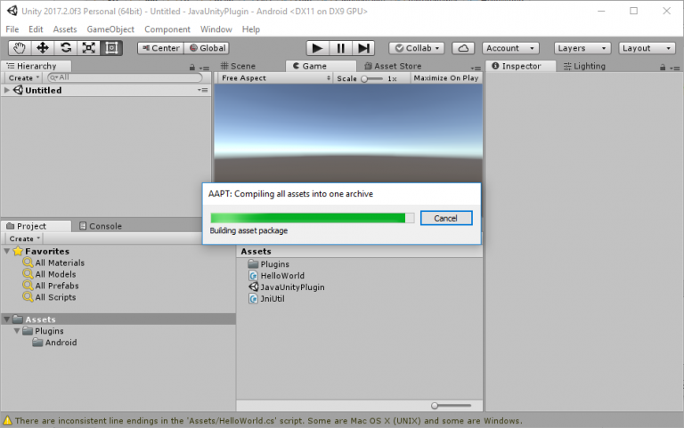This screenshot has width=684, height=428.
Task: Open the File menu
Action: tap(12, 29)
